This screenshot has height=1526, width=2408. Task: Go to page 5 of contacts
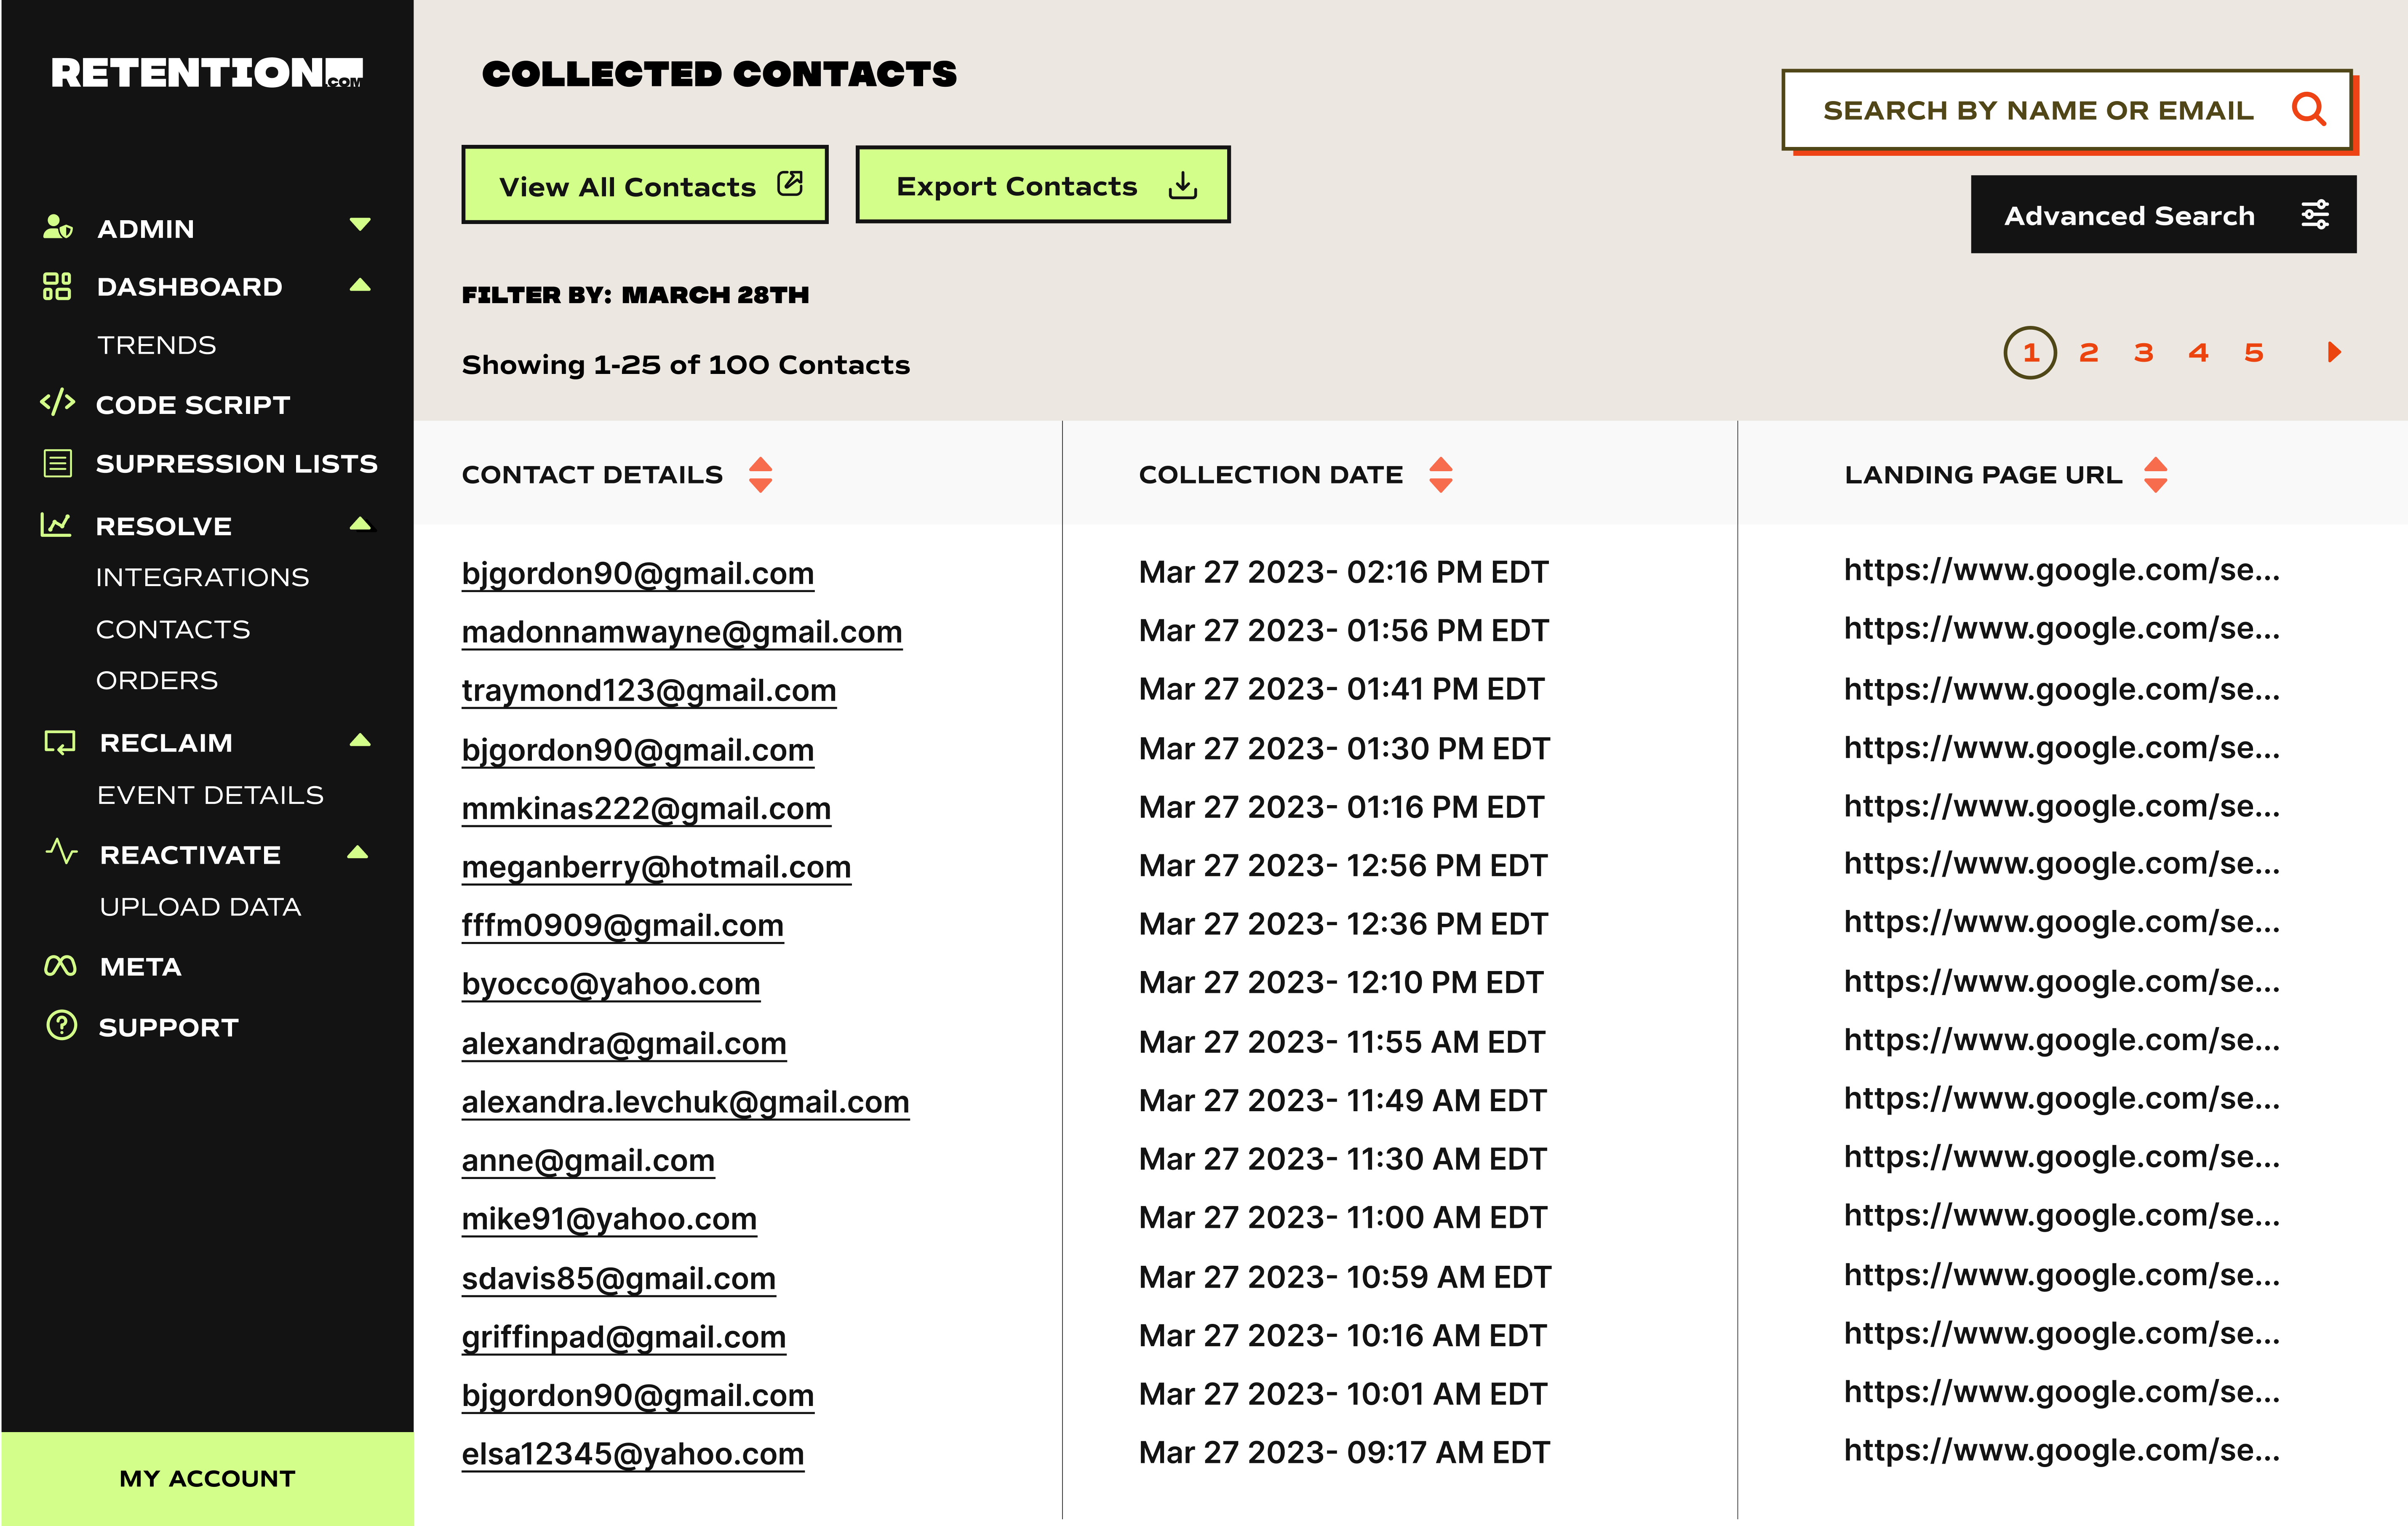tap(2253, 352)
